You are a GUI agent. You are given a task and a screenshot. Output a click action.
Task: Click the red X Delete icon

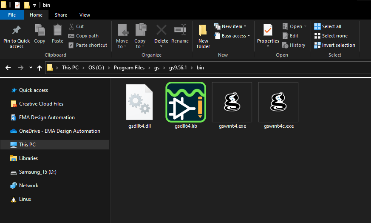(x=161, y=30)
